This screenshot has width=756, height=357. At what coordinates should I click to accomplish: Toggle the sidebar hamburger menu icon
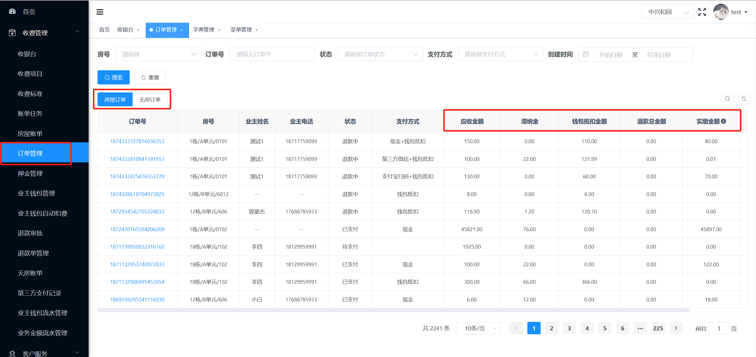point(100,12)
